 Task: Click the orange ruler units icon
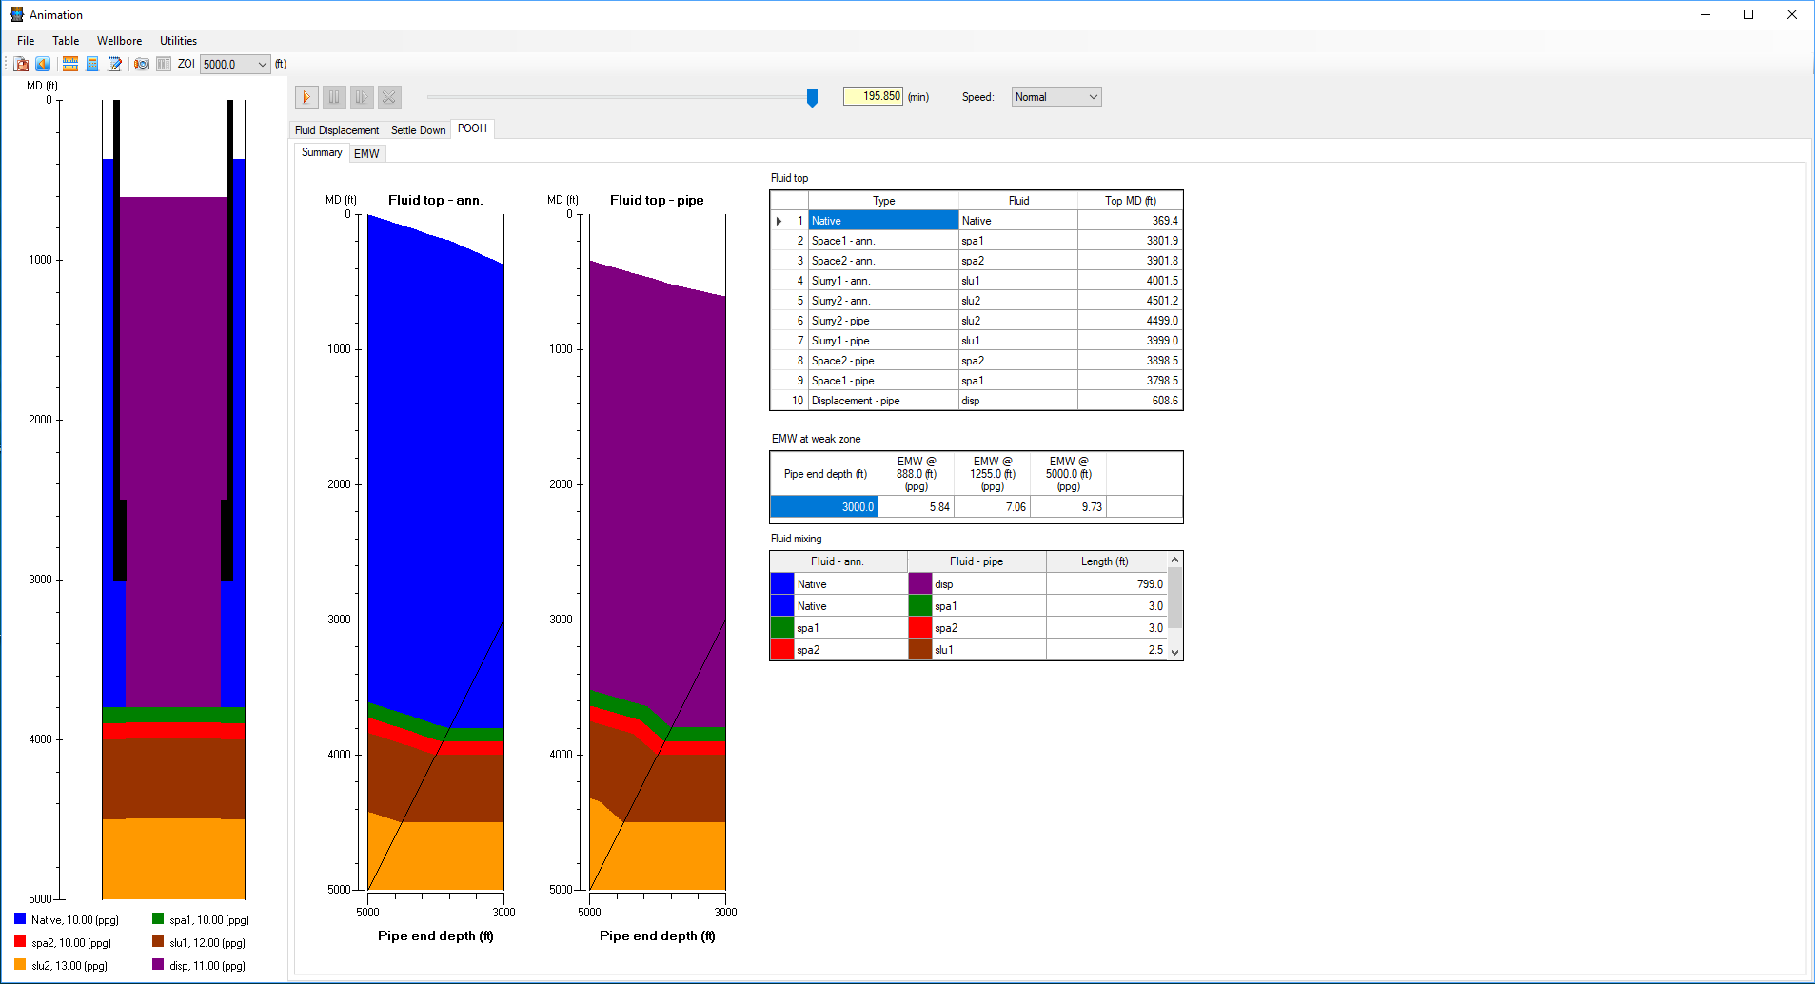[x=70, y=64]
